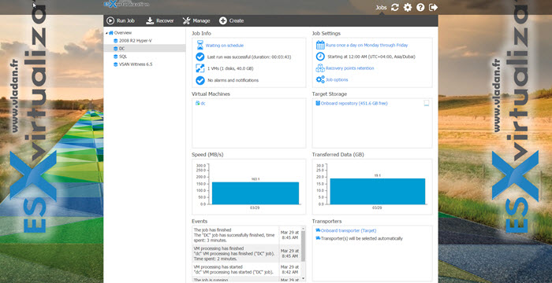
Task: Open the Job options link
Action: click(337, 79)
